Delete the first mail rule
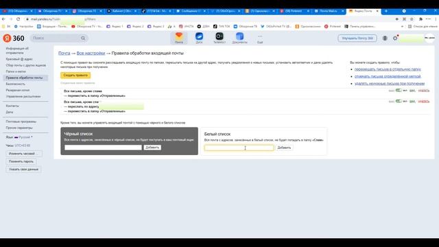 (x=424, y=91)
